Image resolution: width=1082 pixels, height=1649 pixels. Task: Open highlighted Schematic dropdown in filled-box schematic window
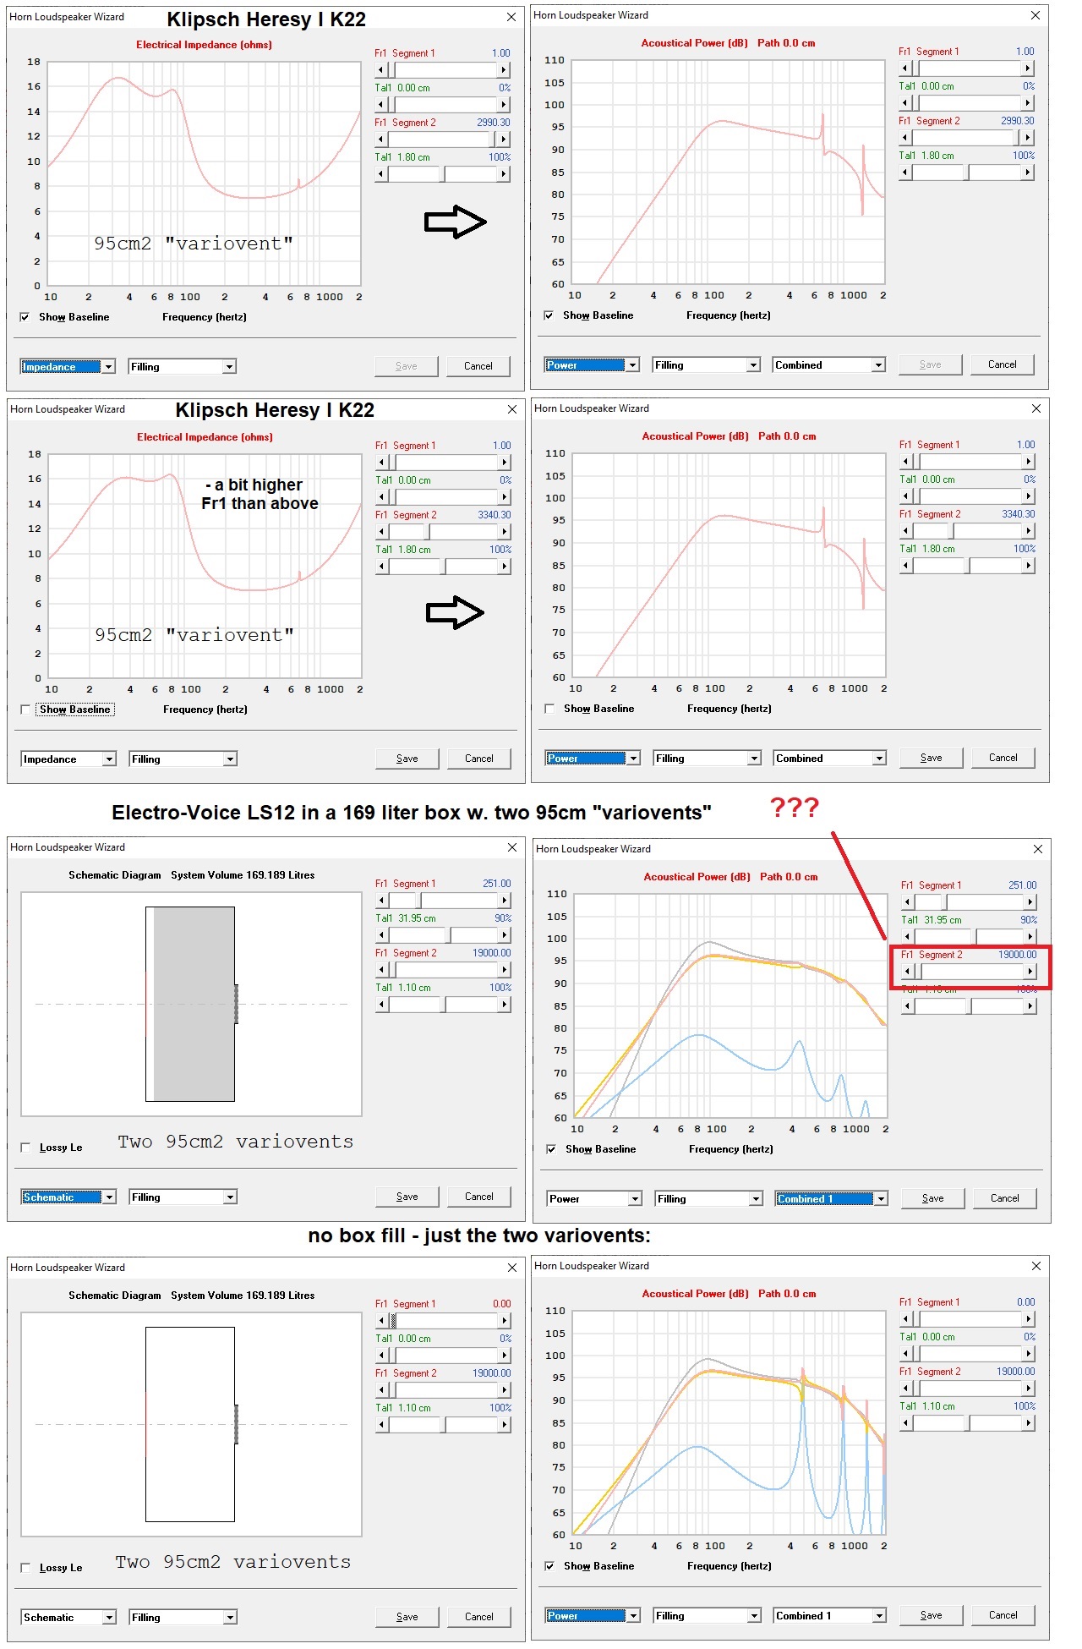coord(68,1197)
